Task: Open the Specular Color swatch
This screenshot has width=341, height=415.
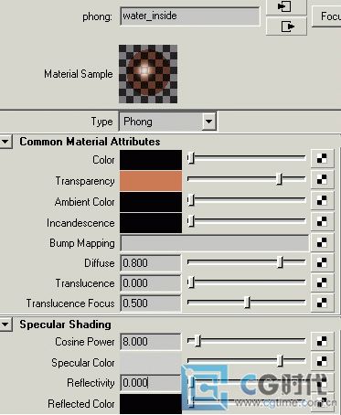Action: click(151, 363)
